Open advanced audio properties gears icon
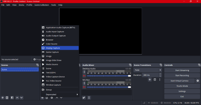 click(84, 98)
